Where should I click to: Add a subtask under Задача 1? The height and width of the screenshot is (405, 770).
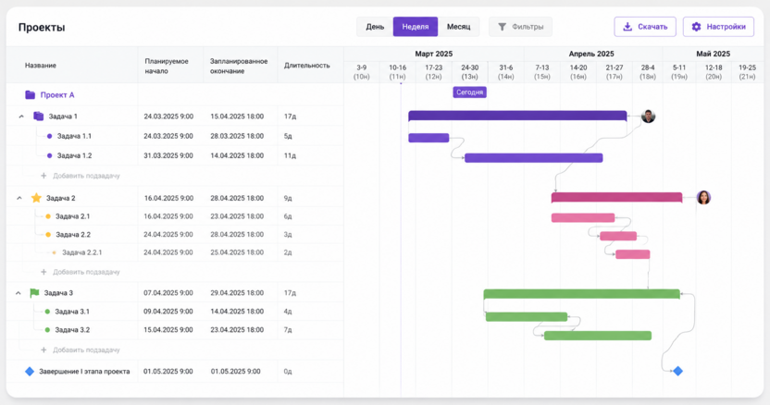click(81, 176)
